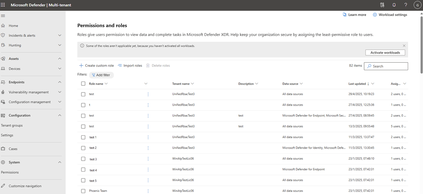Toggle the select-all roles checkbox

[83, 84]
